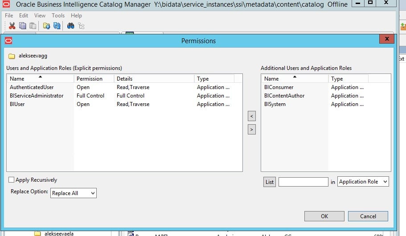Click the alekseevaela folder icon in background tree
The image size is (406, 236).
point(37,234)
